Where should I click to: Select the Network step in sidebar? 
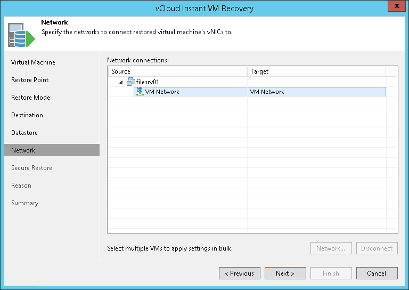23,150
